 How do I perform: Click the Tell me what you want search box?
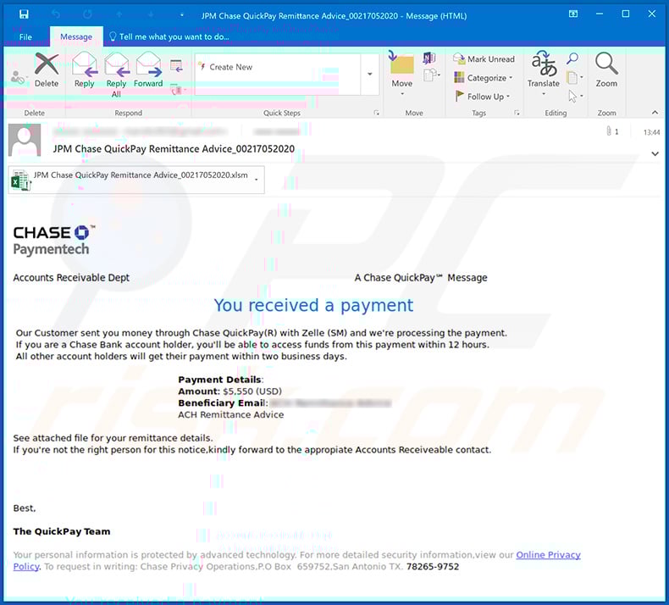(x=169, y=36)
